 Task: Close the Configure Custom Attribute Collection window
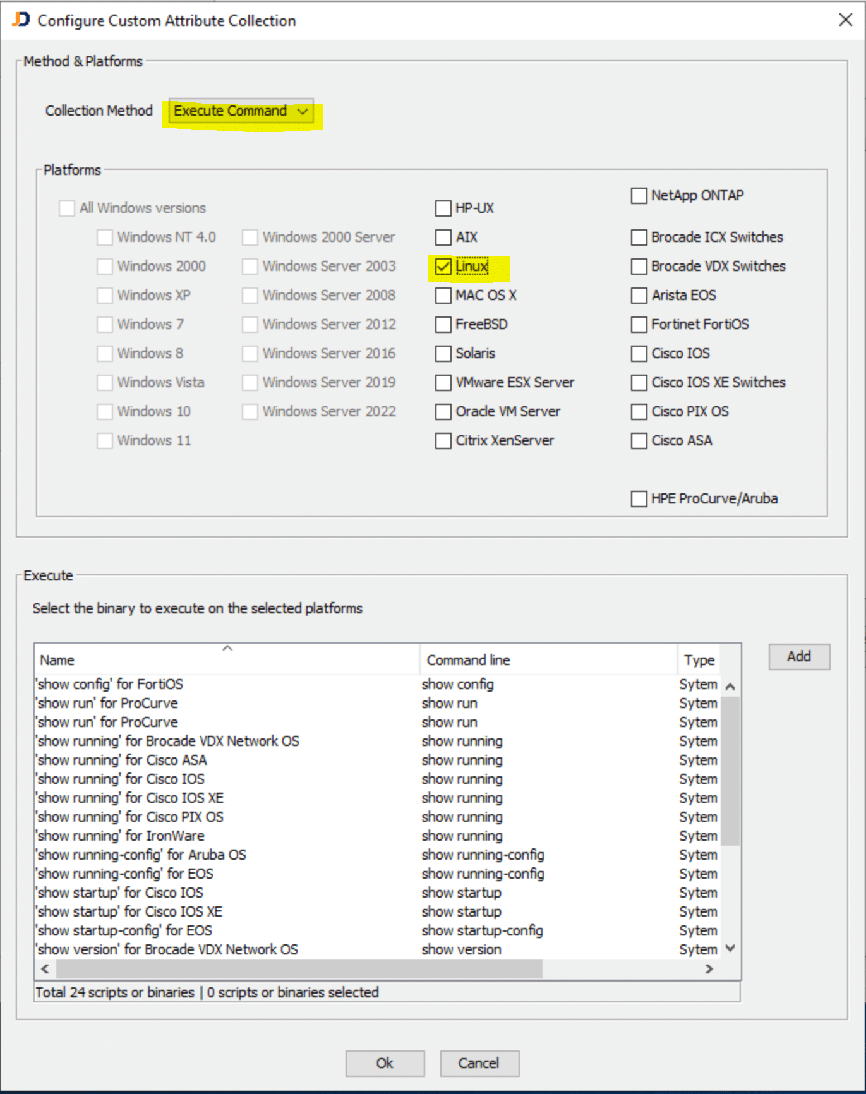[846, 20]
